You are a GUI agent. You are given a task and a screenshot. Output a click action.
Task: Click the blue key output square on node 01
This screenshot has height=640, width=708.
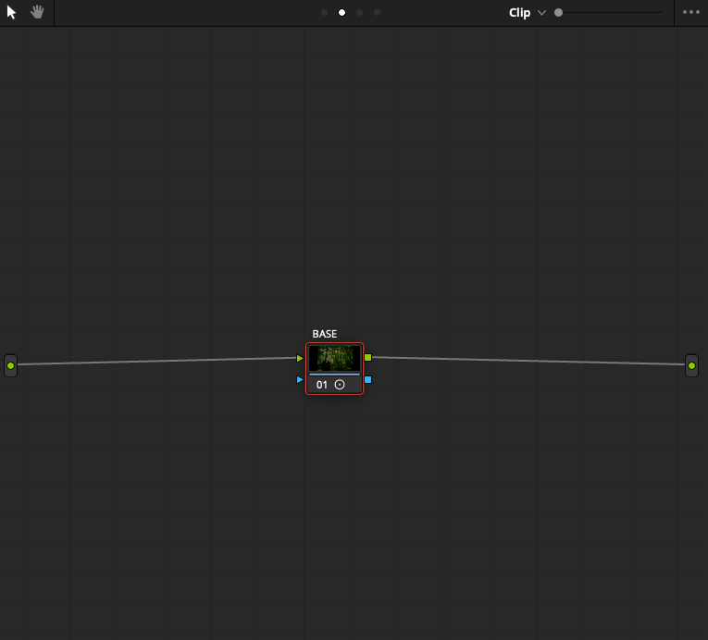368,379
